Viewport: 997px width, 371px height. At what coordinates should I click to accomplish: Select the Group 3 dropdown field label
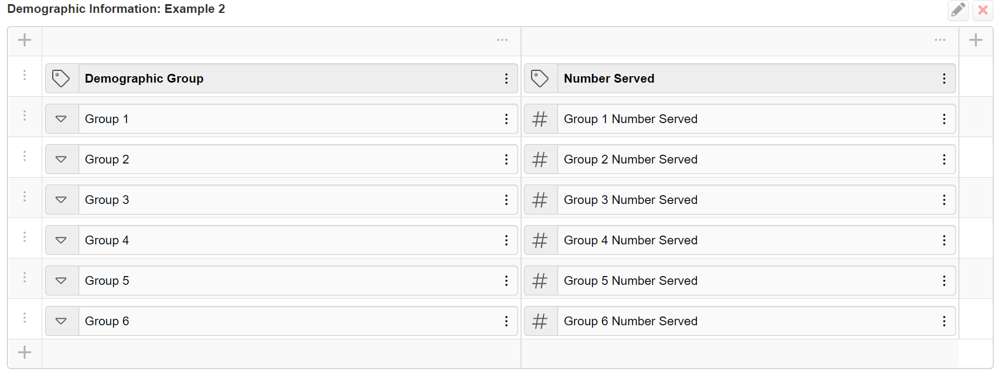[107, 200]
